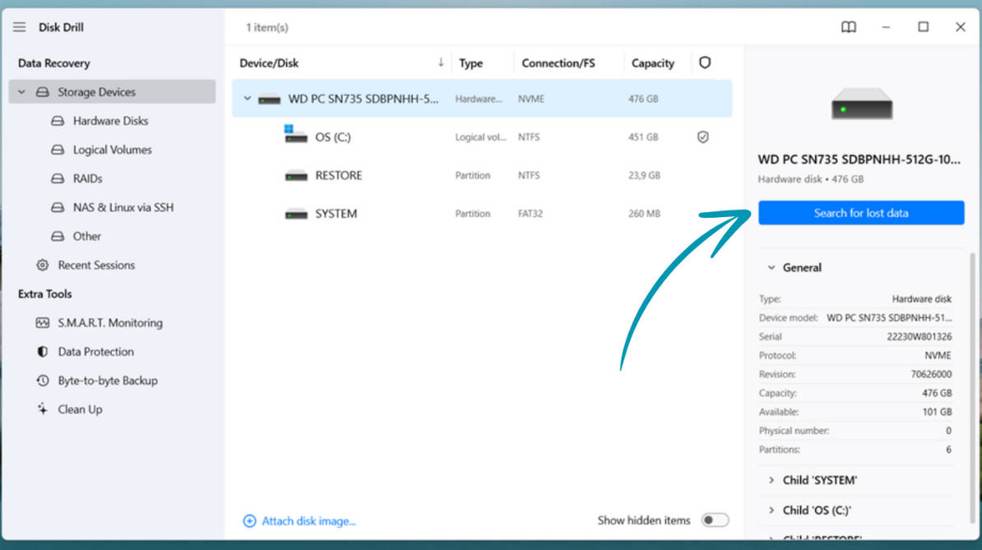Sort by Device/Disk column header
The width and height of the screenshot is (982, 550).
pyautogui.click(x=269, y=62)
